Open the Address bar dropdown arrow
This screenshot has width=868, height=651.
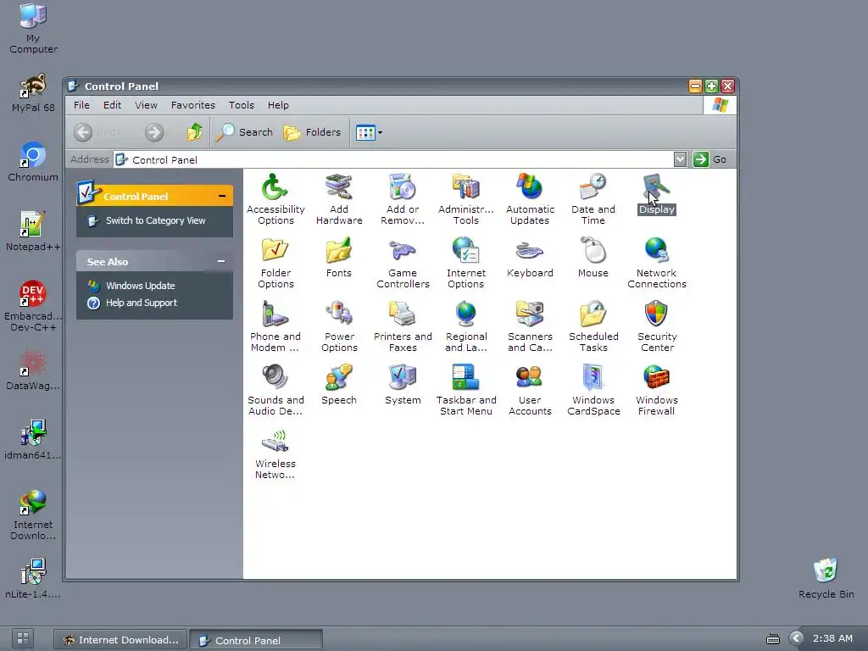point(681,159)
